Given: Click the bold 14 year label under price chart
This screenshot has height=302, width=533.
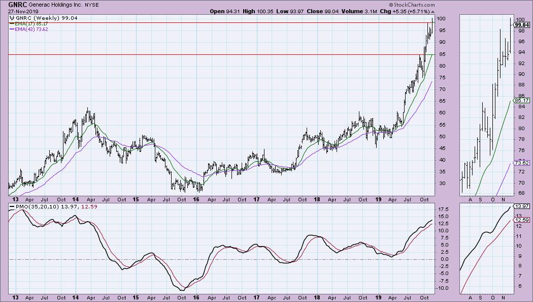Looking at the screenshot, I should (75, 199).
